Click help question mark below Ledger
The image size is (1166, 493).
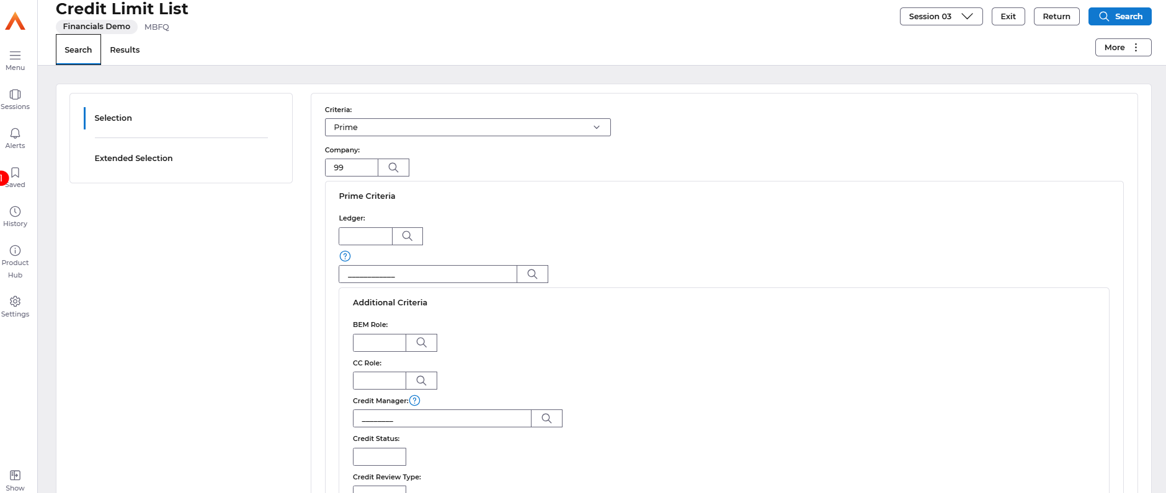[345, 256]
